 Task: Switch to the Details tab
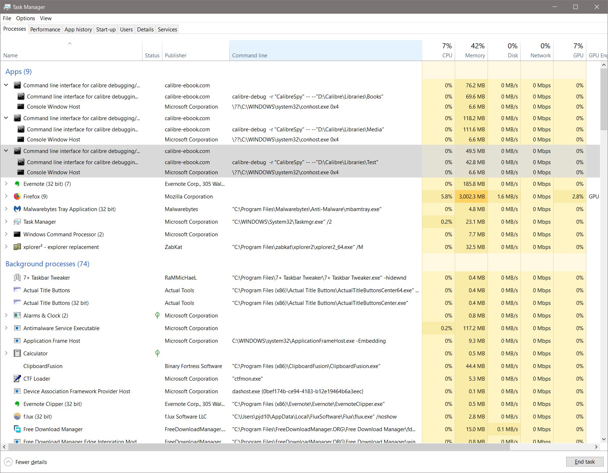(145, 30)
